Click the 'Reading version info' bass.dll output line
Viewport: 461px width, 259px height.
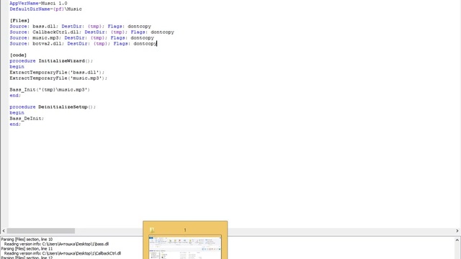pos(56,244)
